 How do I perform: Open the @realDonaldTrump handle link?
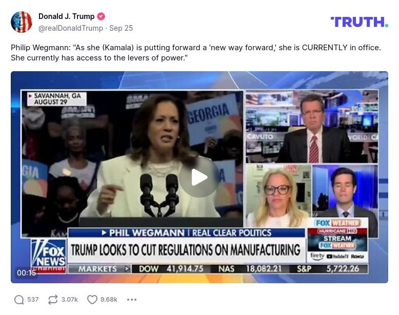pos(70,28)
